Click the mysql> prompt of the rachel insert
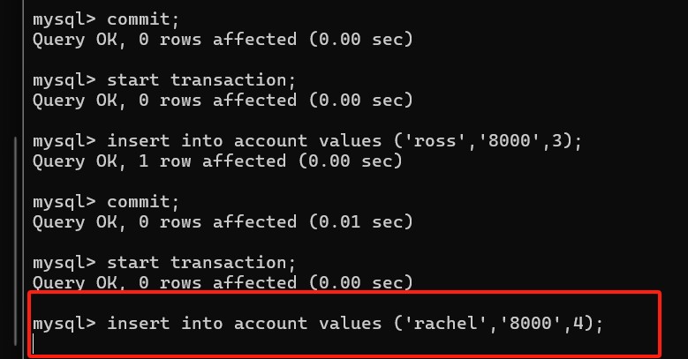Viewport: 688px width, 359px height. click(64, 324)
